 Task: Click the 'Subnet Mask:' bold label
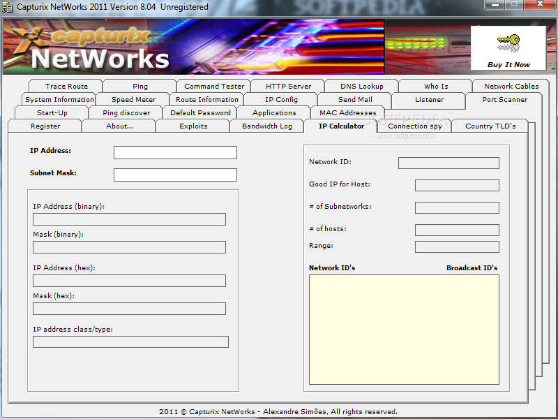point(53,173)
